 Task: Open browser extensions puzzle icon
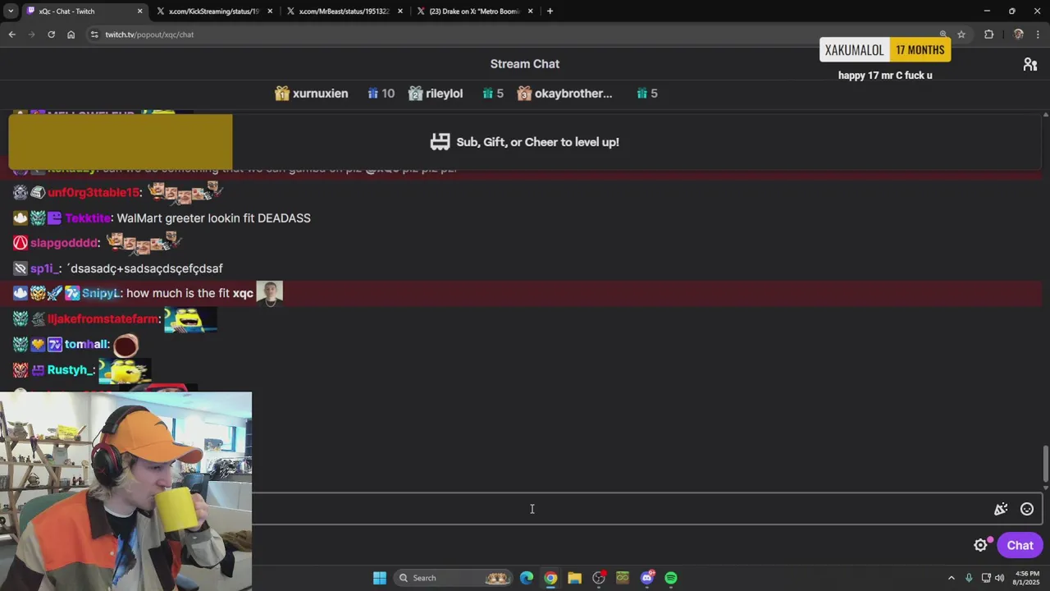(x=988, y=34)
